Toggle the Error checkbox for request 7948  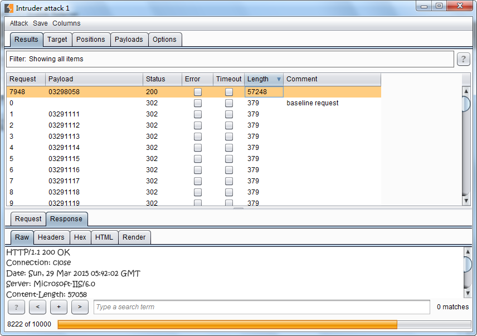click(198, 92)
